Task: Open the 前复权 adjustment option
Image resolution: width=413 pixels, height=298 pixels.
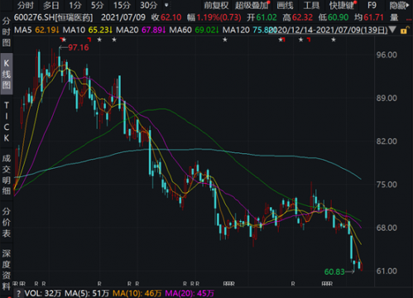Action: (216, 5)
